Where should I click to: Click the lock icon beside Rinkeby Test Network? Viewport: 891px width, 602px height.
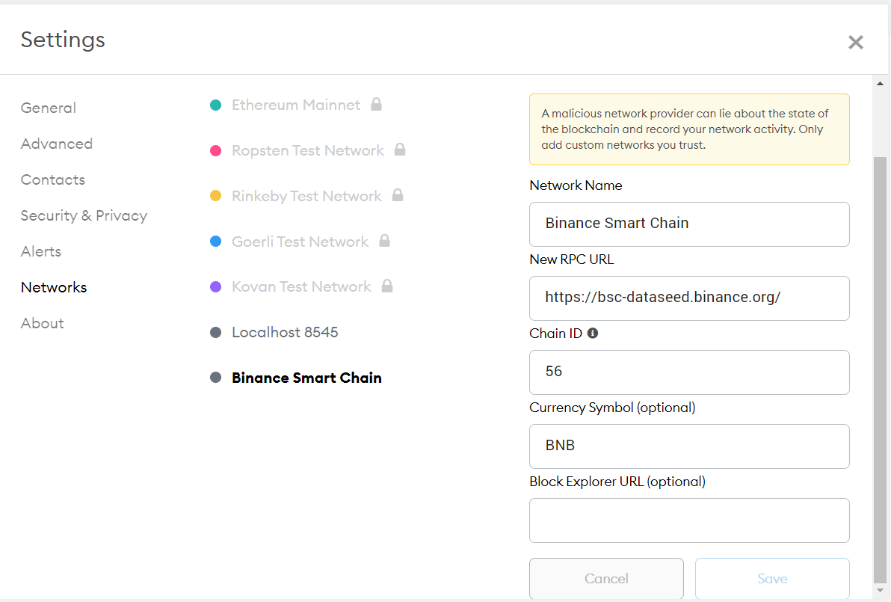pyautogui.click(x=398, y=195)
